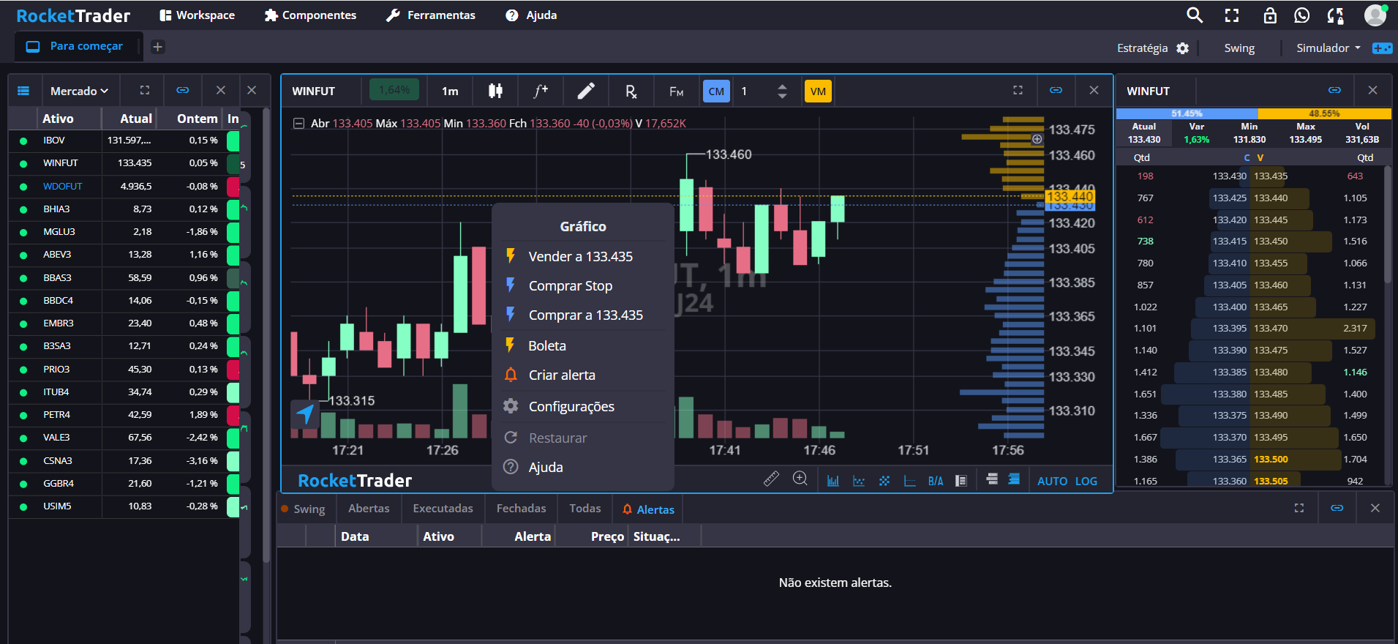
Task: Enter fullscreen mode from top bar
Action: click(x=1232, y=15)
